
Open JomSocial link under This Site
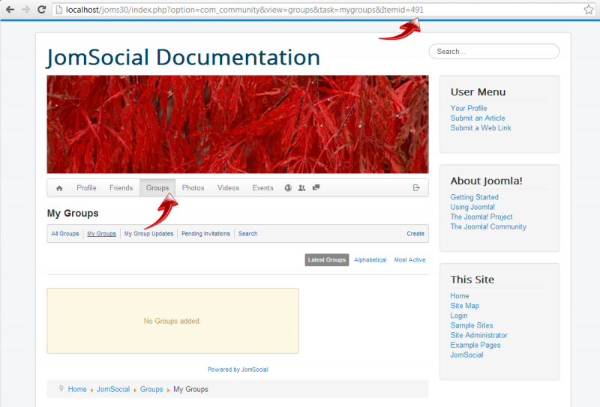466,355
